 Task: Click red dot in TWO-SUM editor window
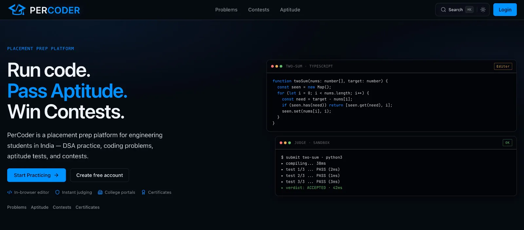pyautogui.click(x=272, y=66)
